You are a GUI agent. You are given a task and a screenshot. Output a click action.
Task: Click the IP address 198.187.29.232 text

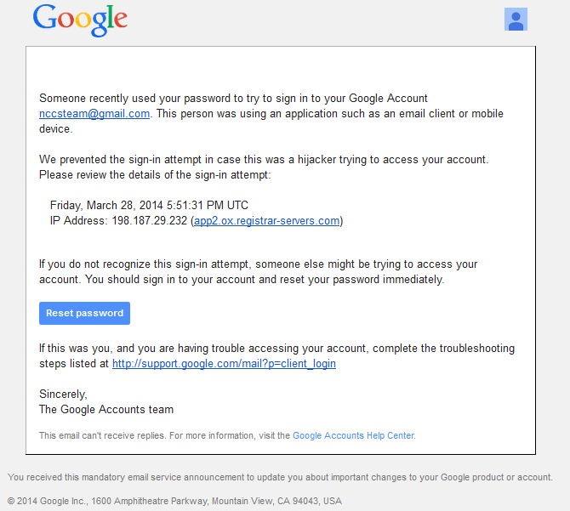pos(150,221)
